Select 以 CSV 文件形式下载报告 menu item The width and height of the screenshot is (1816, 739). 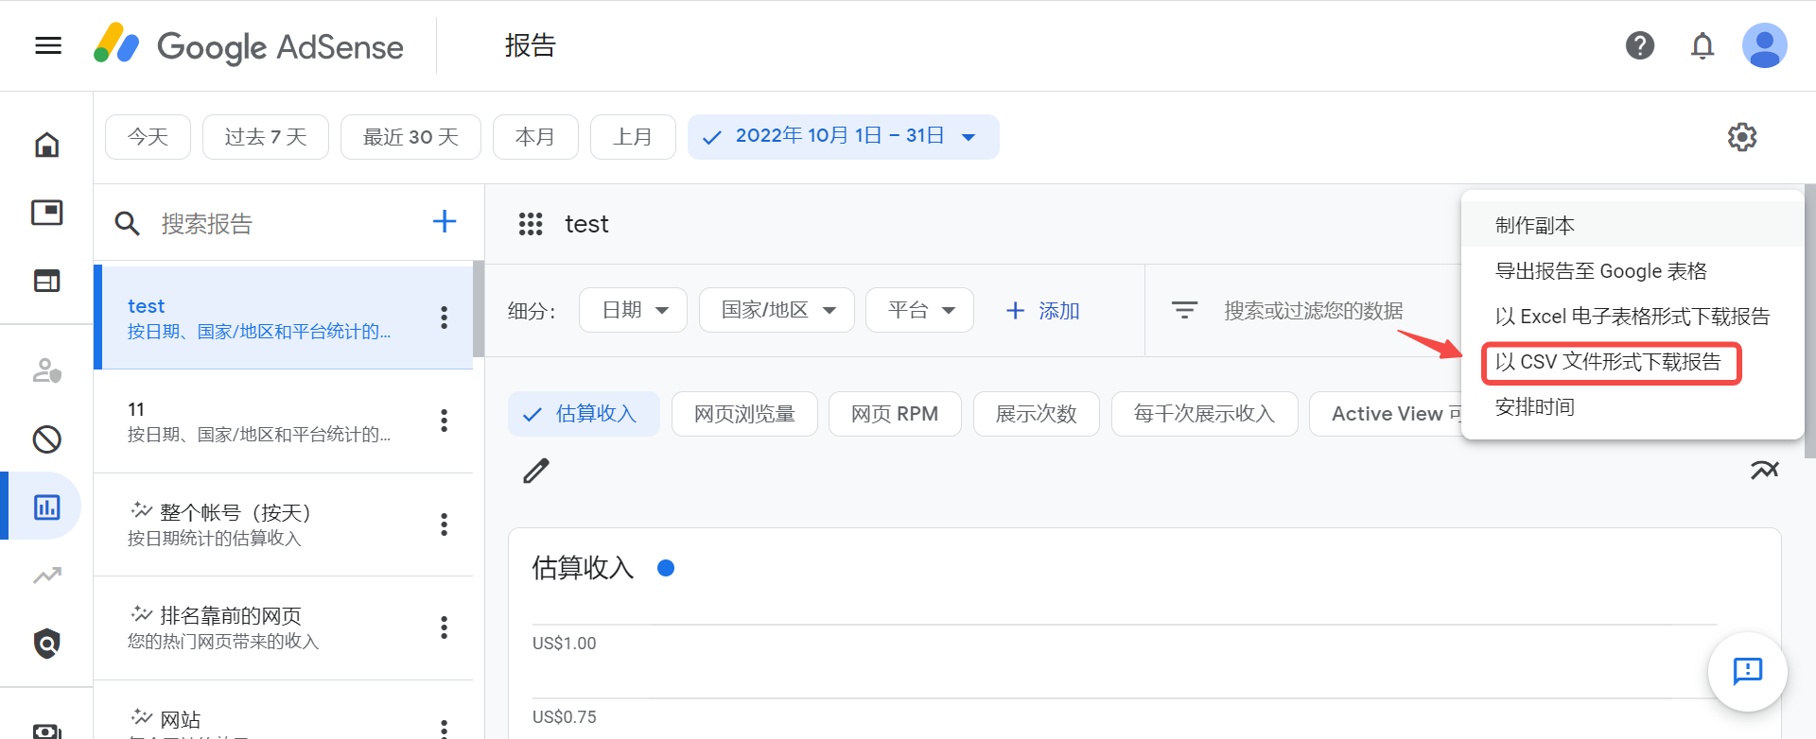coord(1608,362)
